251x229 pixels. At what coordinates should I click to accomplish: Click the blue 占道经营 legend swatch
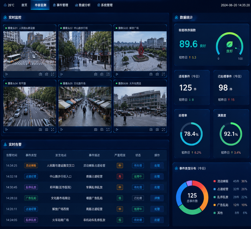(215, 189)
